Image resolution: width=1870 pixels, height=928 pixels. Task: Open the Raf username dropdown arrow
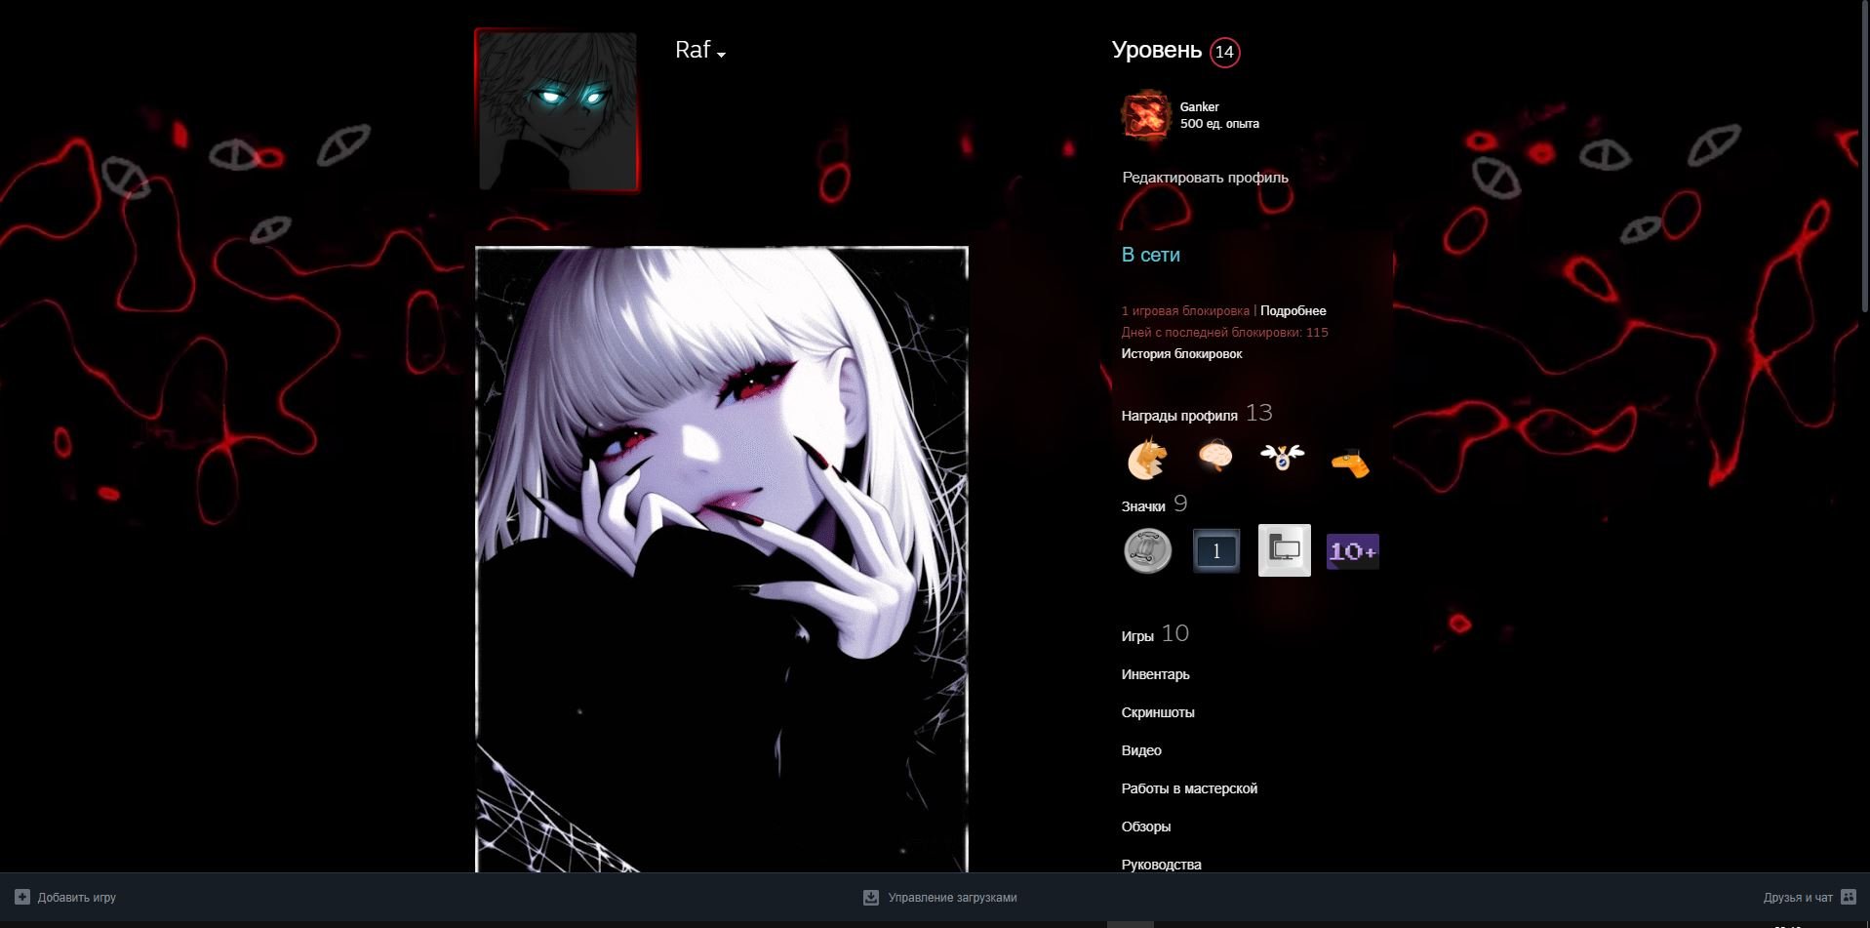coord(721,56)
